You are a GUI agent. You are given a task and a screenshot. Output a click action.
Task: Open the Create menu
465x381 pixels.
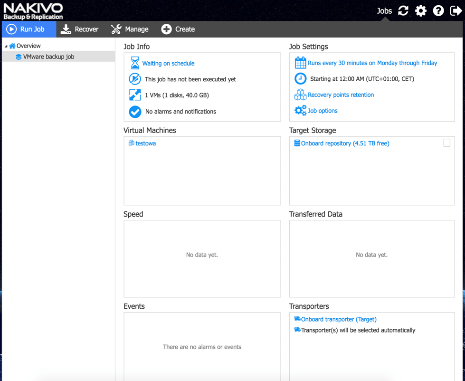click(x=178, y=29)
